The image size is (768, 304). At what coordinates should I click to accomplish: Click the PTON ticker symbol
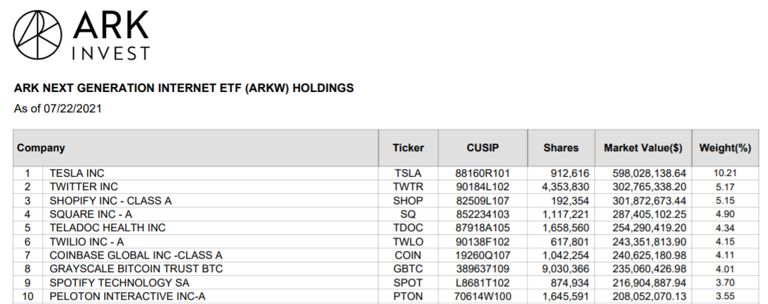tap(408, 296)
